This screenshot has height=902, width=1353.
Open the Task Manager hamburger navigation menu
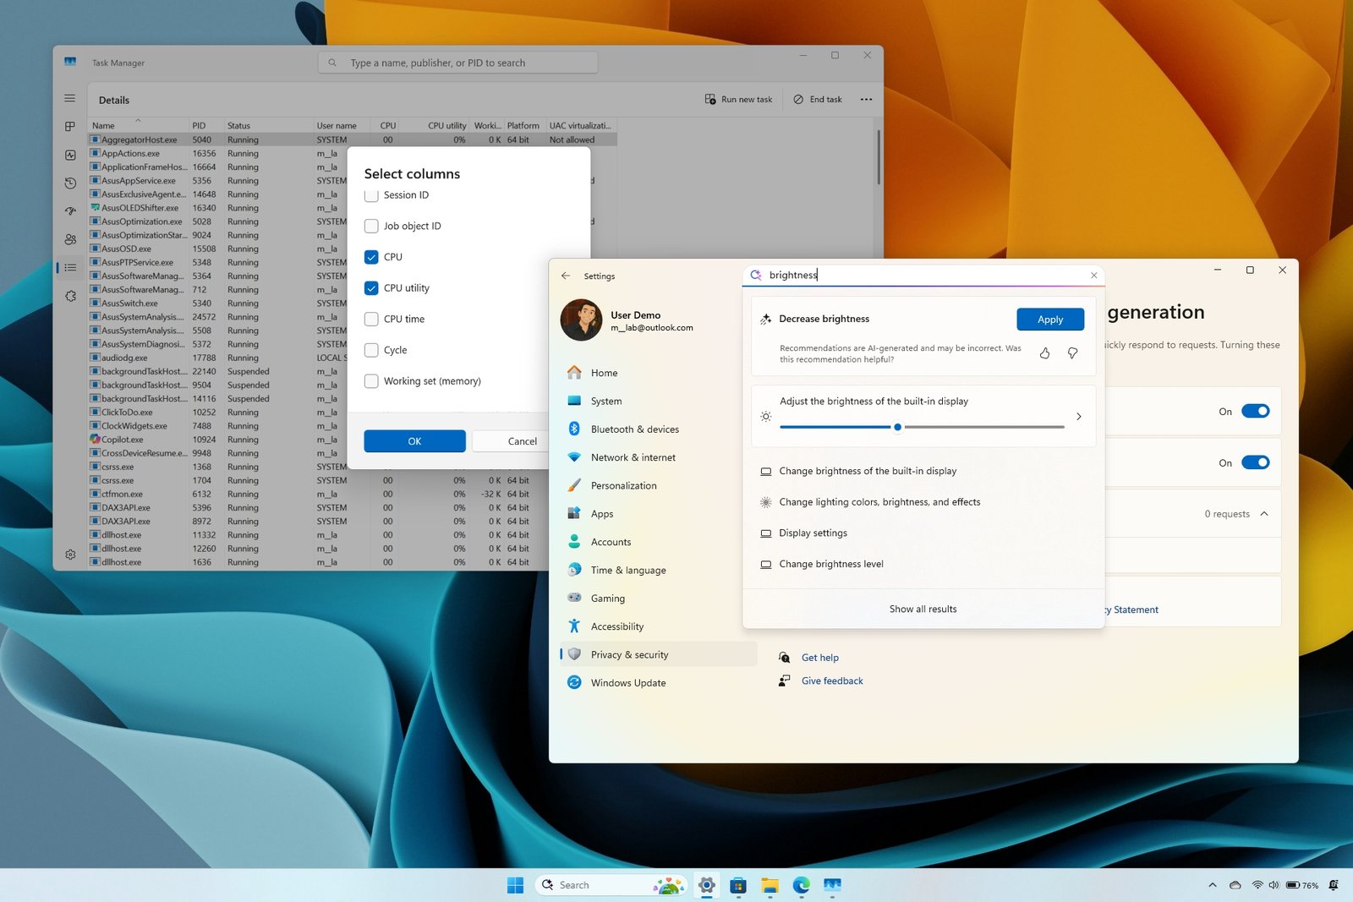[x=70, y=97]
